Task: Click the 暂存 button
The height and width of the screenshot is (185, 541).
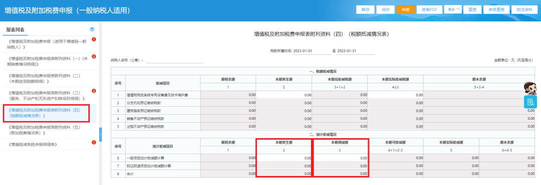Action: tap(365, 9)
